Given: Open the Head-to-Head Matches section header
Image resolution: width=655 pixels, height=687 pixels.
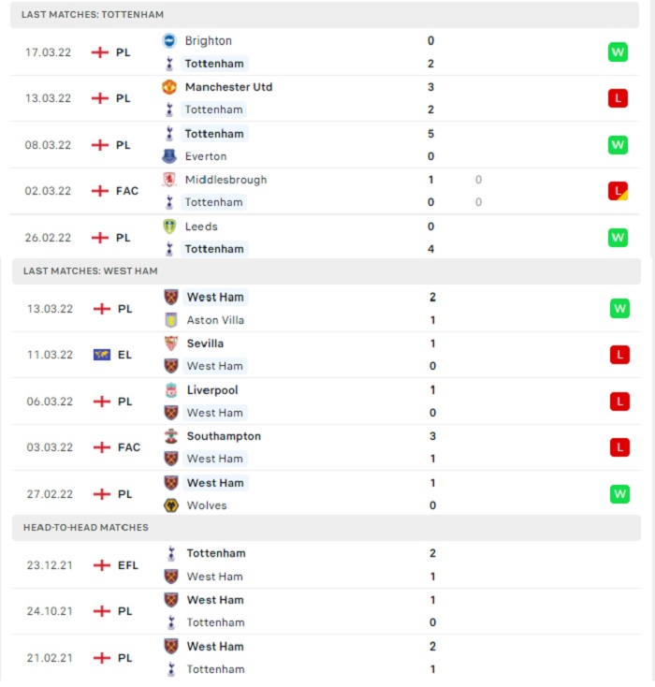Looking at the screenshot, I should pos(327,527).
